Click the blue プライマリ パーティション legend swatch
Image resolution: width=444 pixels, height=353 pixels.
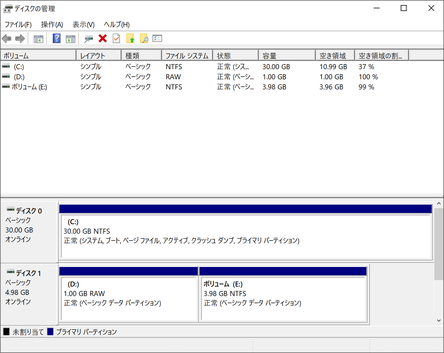click(50, 332)
